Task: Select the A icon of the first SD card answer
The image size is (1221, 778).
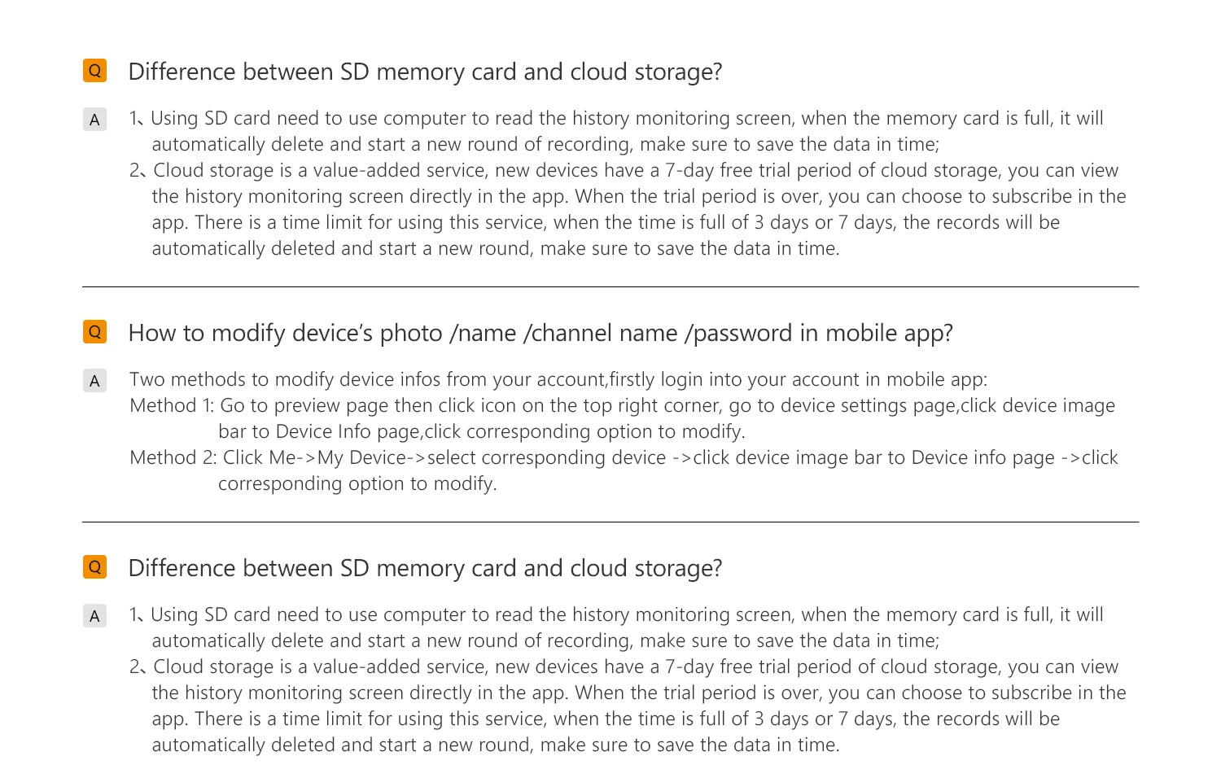Action: (94, 120)
